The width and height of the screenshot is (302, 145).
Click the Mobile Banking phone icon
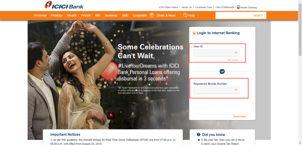click(x=238, y=7)
